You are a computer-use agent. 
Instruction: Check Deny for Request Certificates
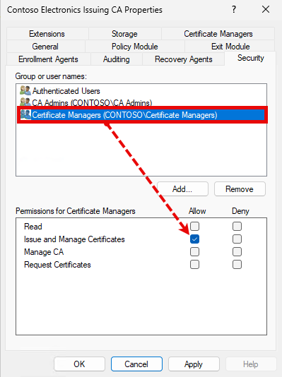click(x=237, y=265)
